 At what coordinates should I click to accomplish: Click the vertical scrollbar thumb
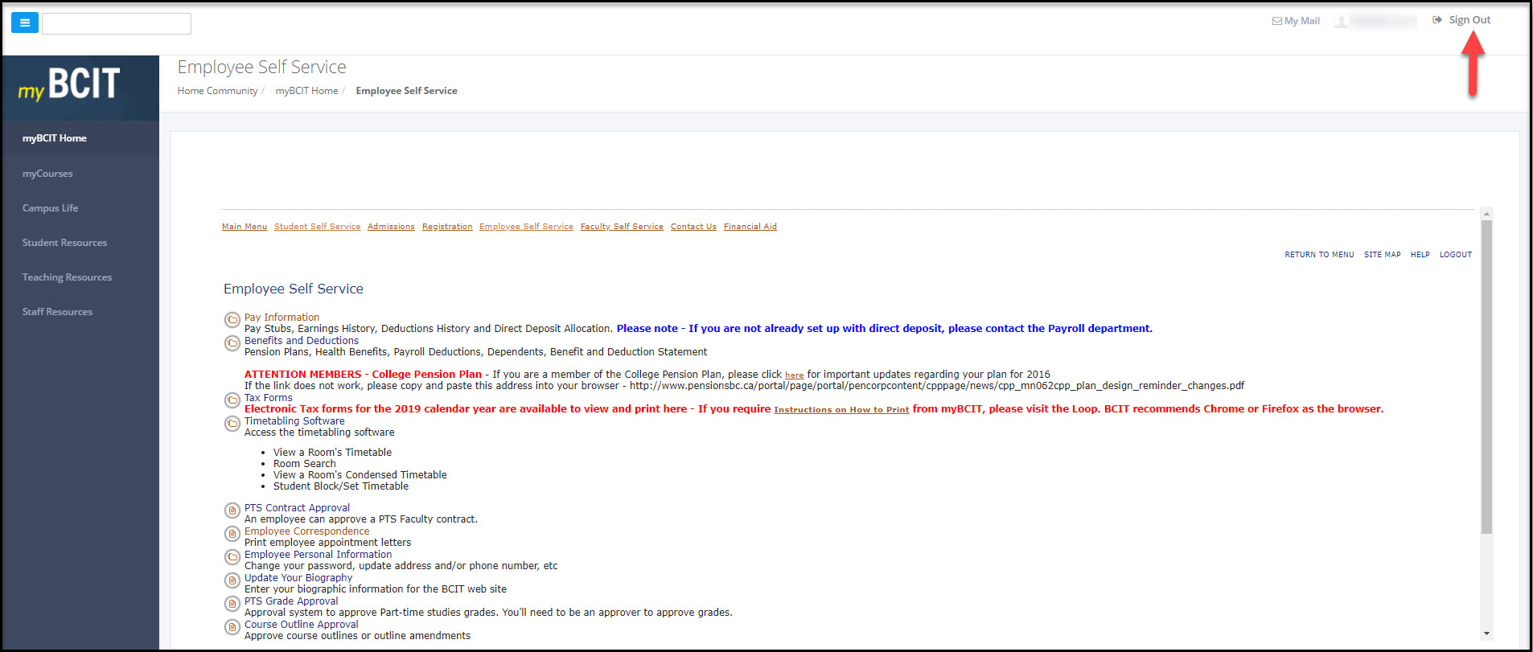tap(1486, 377)
